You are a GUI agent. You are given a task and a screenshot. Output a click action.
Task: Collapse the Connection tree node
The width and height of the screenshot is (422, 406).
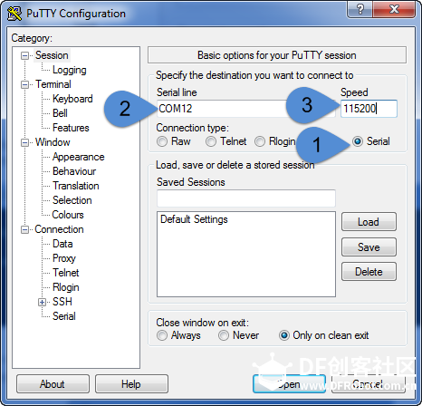point(24,229)
